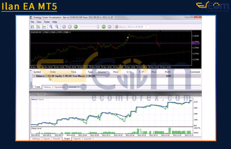Open the View menu

(x=39, y=22)
